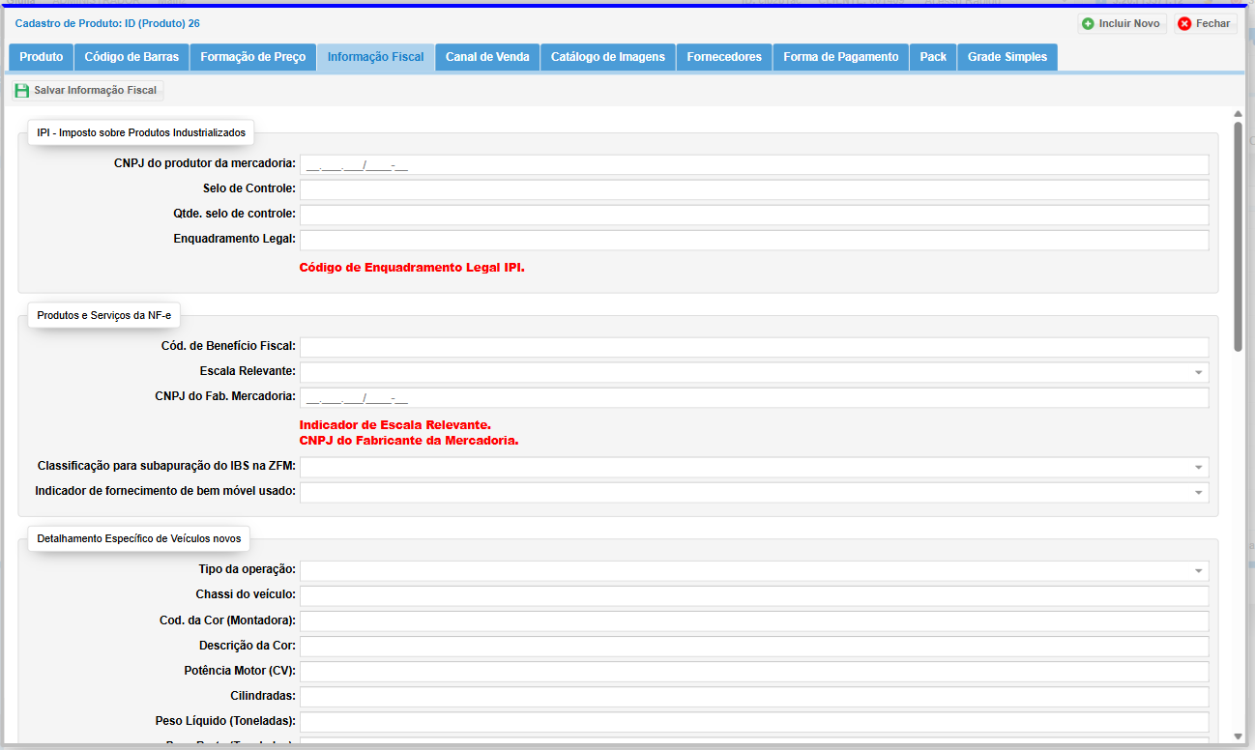The image size is (1255, 750).
Task: Click the Chassi do veículo text field
Action: 753,595
